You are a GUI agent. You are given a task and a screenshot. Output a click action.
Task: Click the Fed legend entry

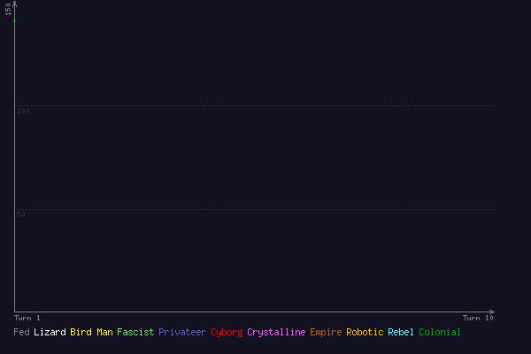21,333
